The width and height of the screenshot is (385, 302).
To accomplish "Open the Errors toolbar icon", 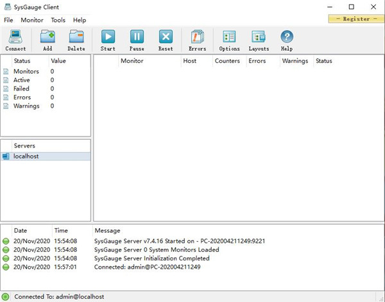I will (197, 40).
